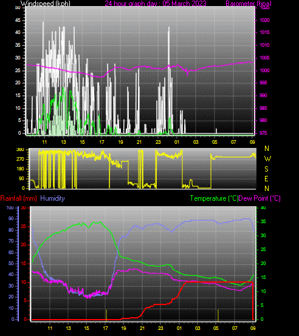299x336 pixels.
Task: Click the 1020 value on barometer axis
Action: click(264, 21)
